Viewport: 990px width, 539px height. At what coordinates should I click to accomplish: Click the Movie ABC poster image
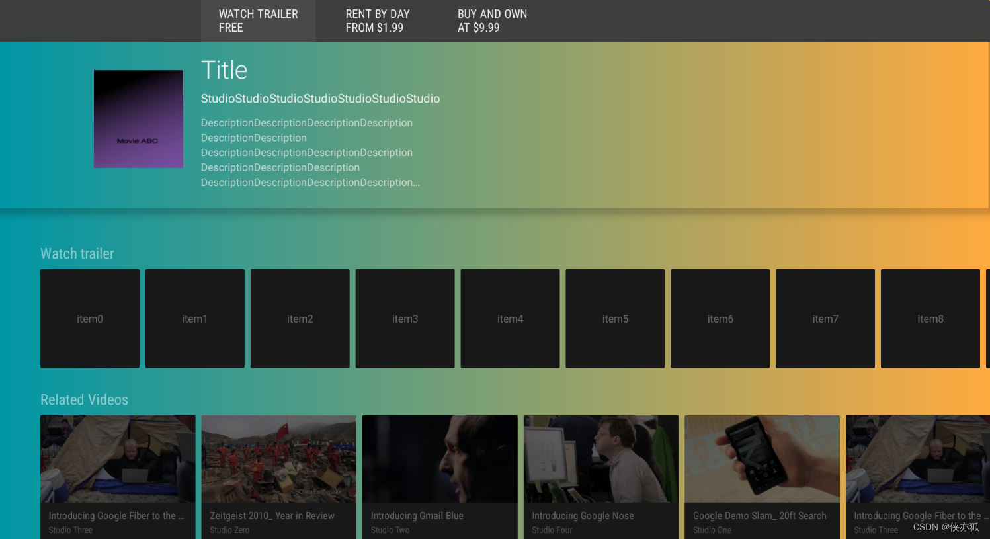(x=138, y=119)
